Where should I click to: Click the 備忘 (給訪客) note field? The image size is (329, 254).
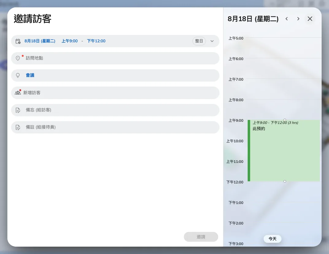pyautogui.click(x=115, y=110)
